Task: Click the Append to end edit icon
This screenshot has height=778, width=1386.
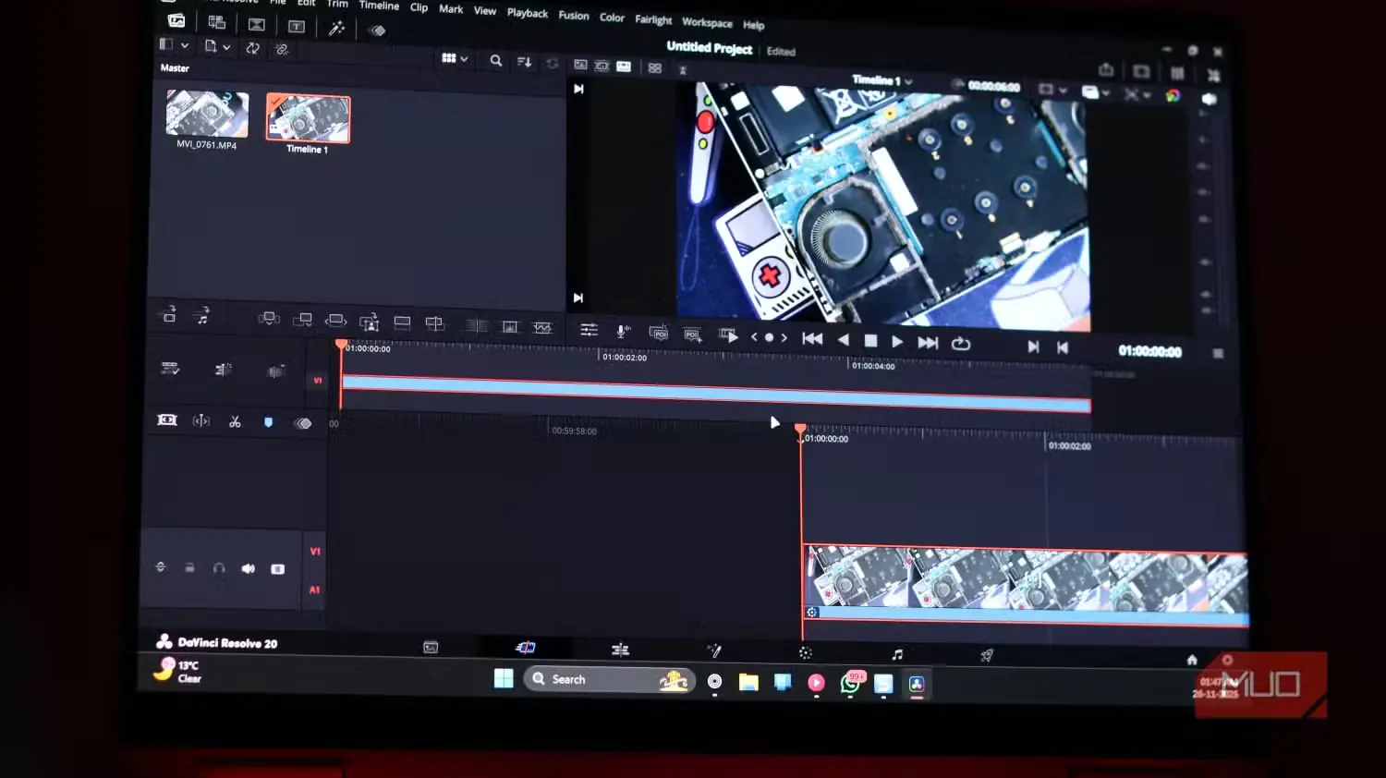Action: tap(302, 320)
